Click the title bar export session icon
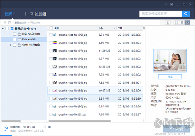 172,4
